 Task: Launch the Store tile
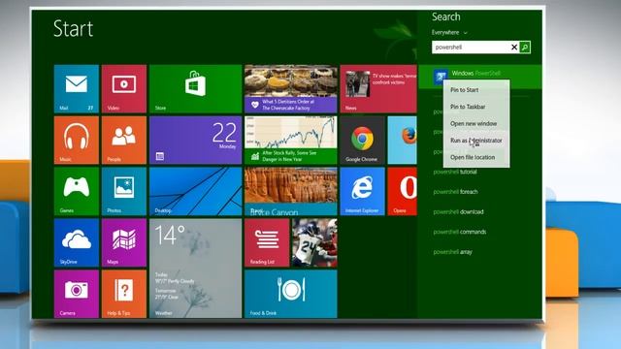click(196, 89)
